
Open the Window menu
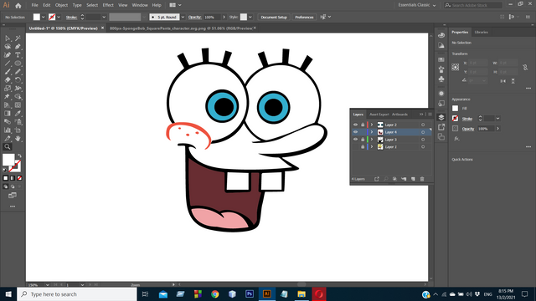pos(140,5)
